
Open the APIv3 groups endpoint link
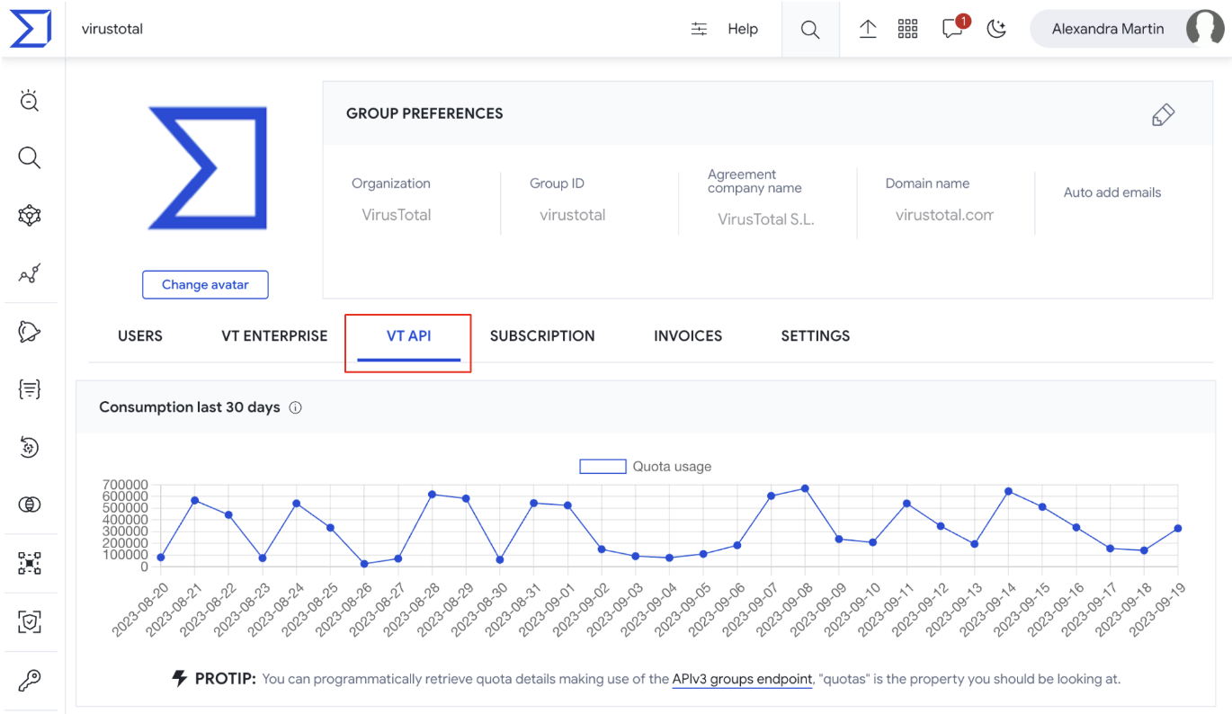[742, 679]
